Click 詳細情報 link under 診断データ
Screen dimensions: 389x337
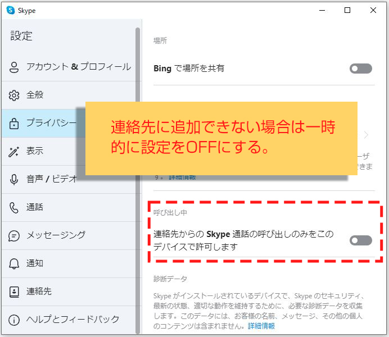(x=261, y=326)
